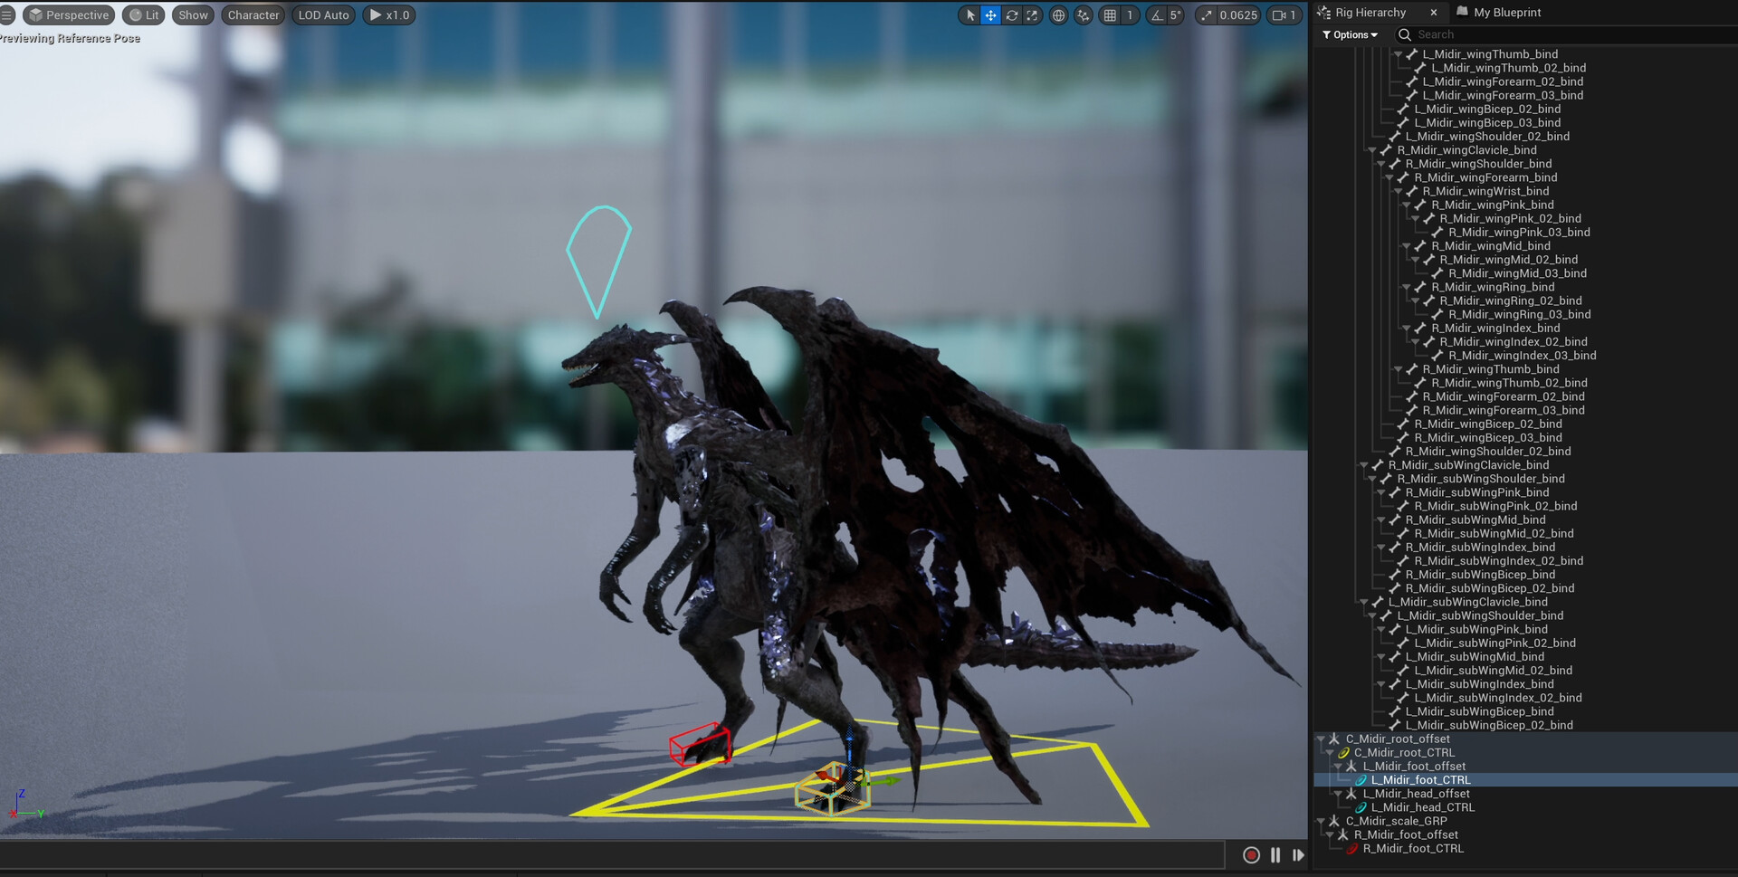Image resolution: width=1738 pixels, height=877 pixels.
Task: Toggle world/local coordinate system globe icon
Action: (1057, 15)
